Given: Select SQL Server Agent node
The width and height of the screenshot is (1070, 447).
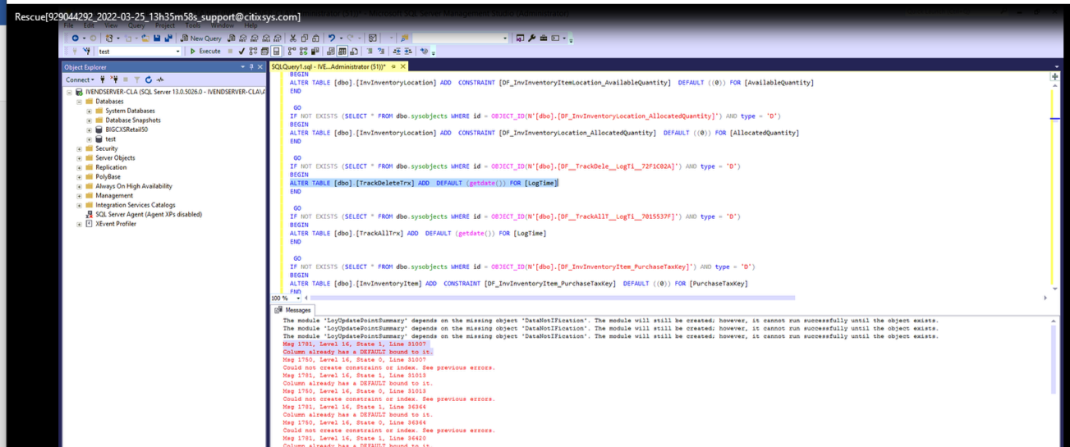Looking at the screenshot, I should (x=149, y=214).
